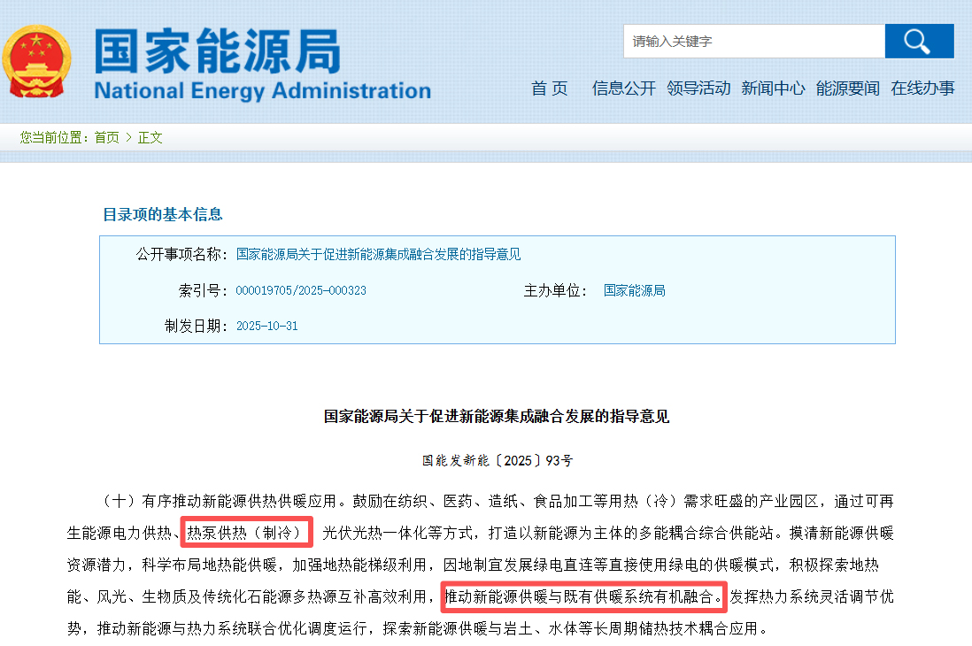Click the issue date 2025-10-31 link
This screenshot has height=646, width=972.
[x=270, y=325]
